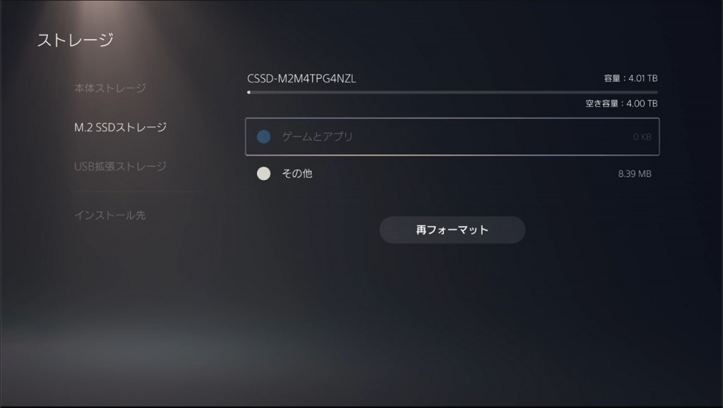
Task: Click the 0 KB size value
Action: pos(642,137)
